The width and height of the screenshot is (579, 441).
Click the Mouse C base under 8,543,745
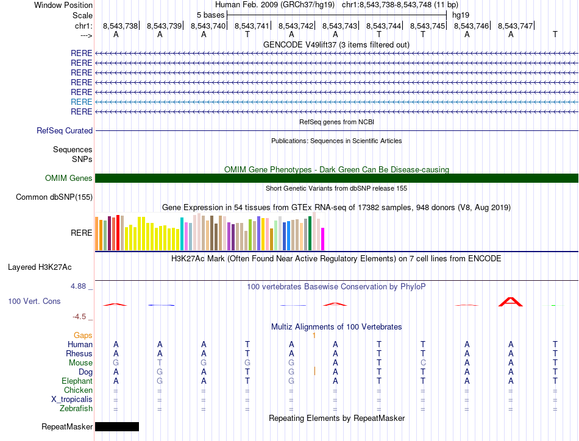[423, 363]
